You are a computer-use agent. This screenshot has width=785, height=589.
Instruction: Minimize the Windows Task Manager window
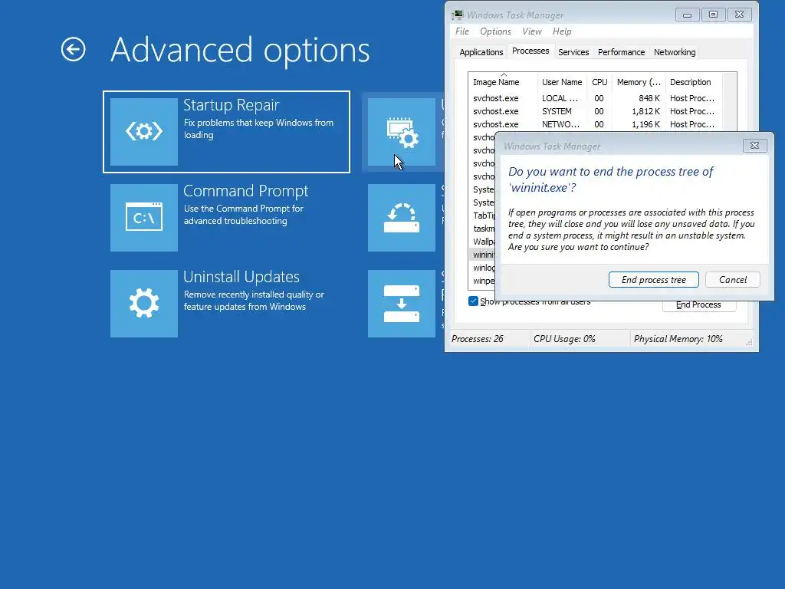(687, 15)
